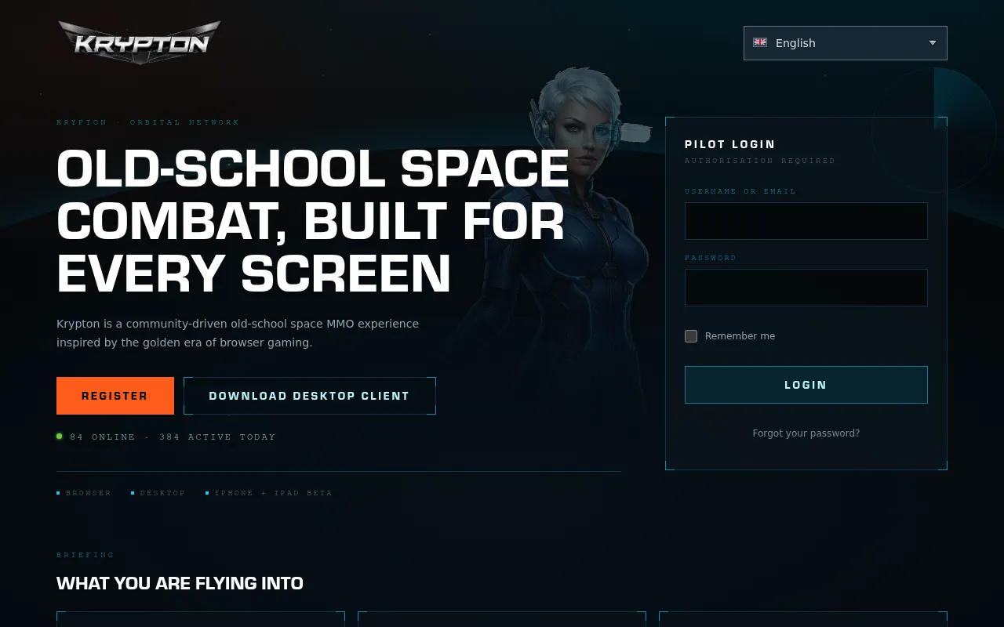Click the orange Register button
This screenshot has width=1004, height=627.
pyautogui.click(x=115, y=396)
